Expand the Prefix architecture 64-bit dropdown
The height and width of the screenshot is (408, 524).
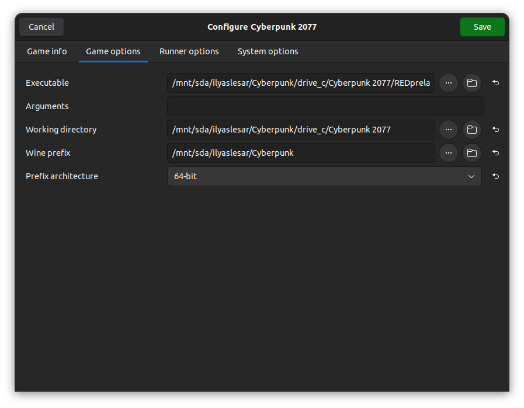pos(324,176)
